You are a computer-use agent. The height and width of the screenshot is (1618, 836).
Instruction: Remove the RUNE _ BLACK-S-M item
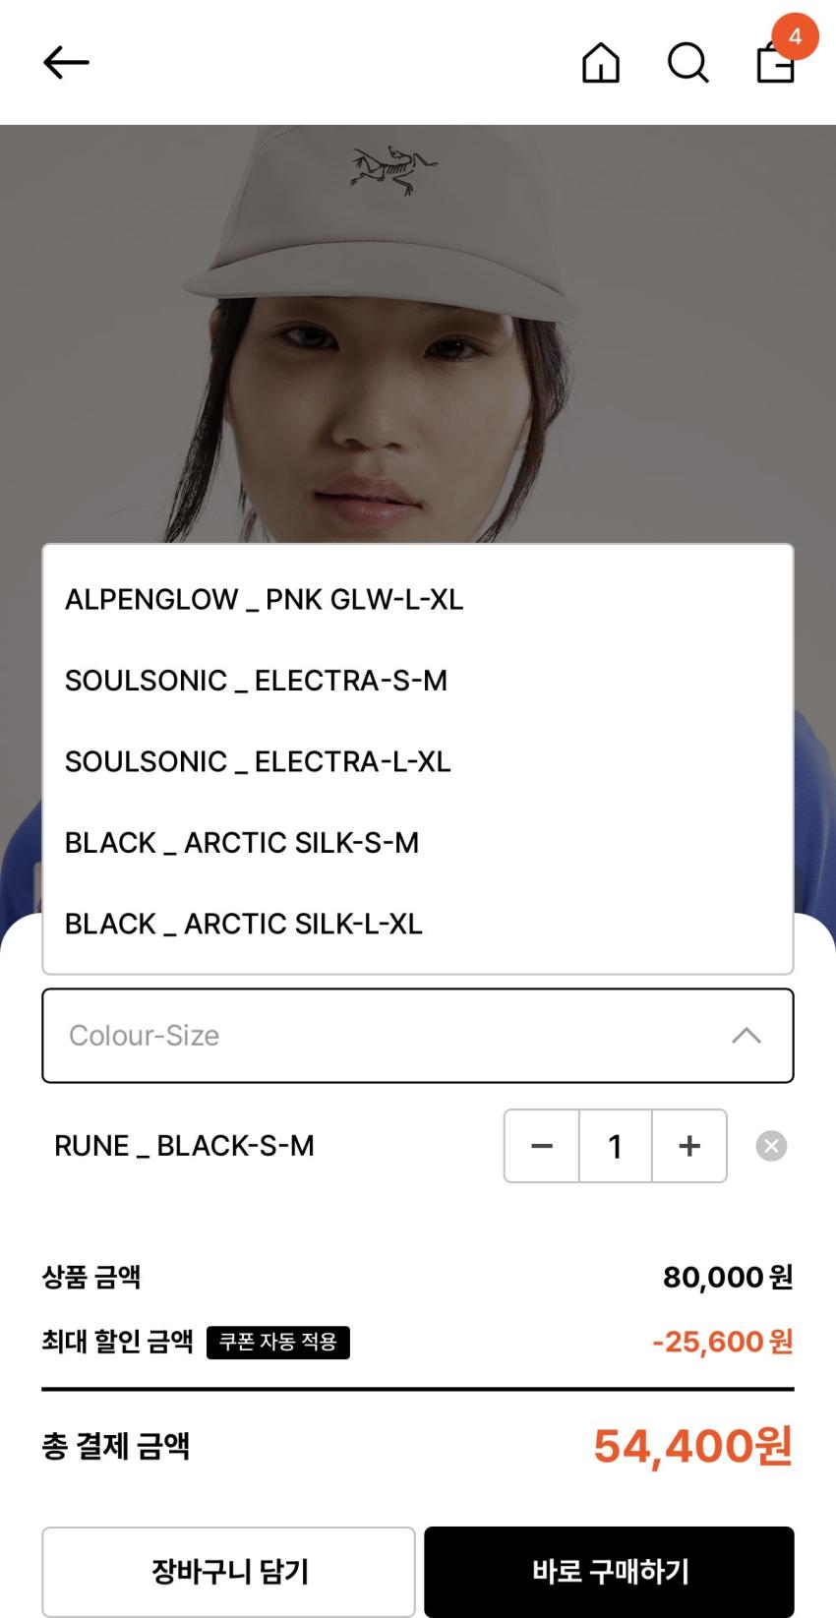pyautogui.click(x=771, y=1146)
